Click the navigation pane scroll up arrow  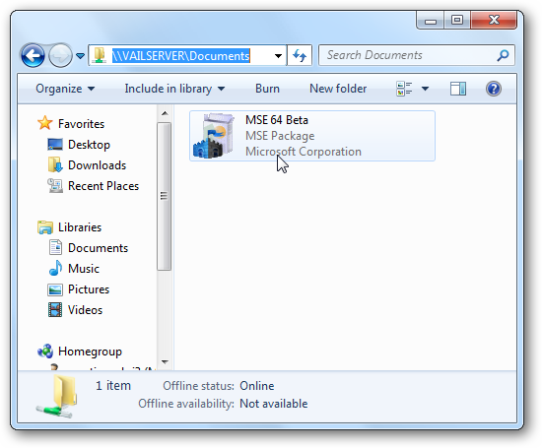coord(165,113)
